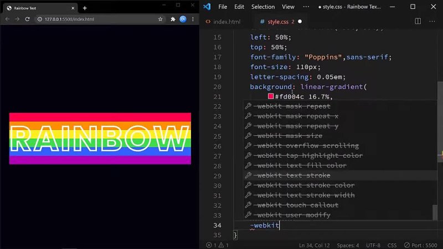443x249 pixels.
Task: Choose -webkit-text-stroke-width suggestion
Action: [340, 195]
